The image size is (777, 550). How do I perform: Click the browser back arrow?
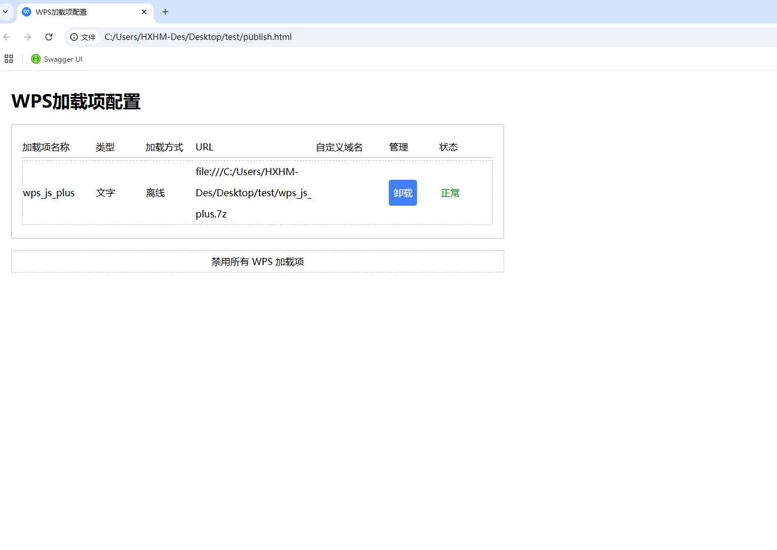point(7,37)
